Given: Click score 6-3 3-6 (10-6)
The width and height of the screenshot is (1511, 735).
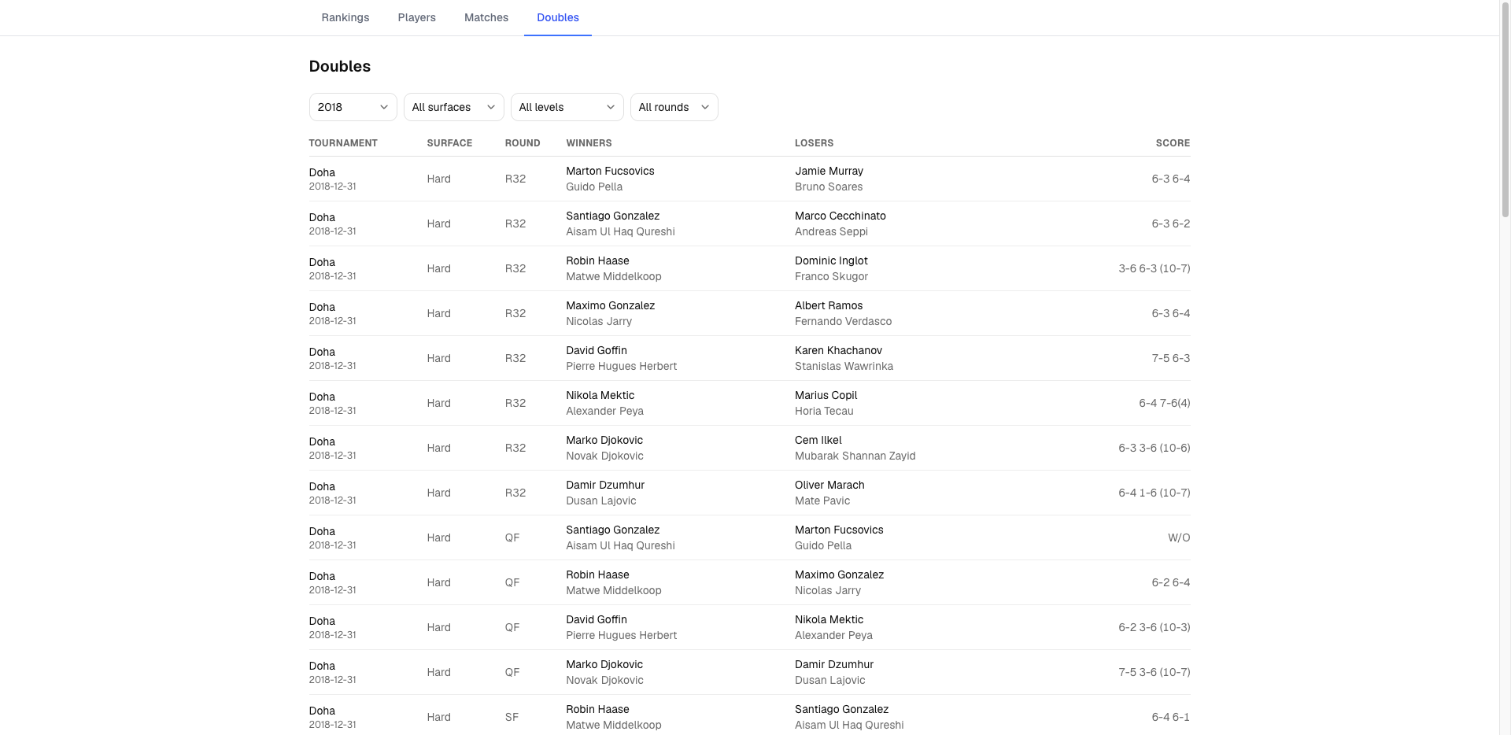Looking at the screenshot, I should coord(1154,448).
